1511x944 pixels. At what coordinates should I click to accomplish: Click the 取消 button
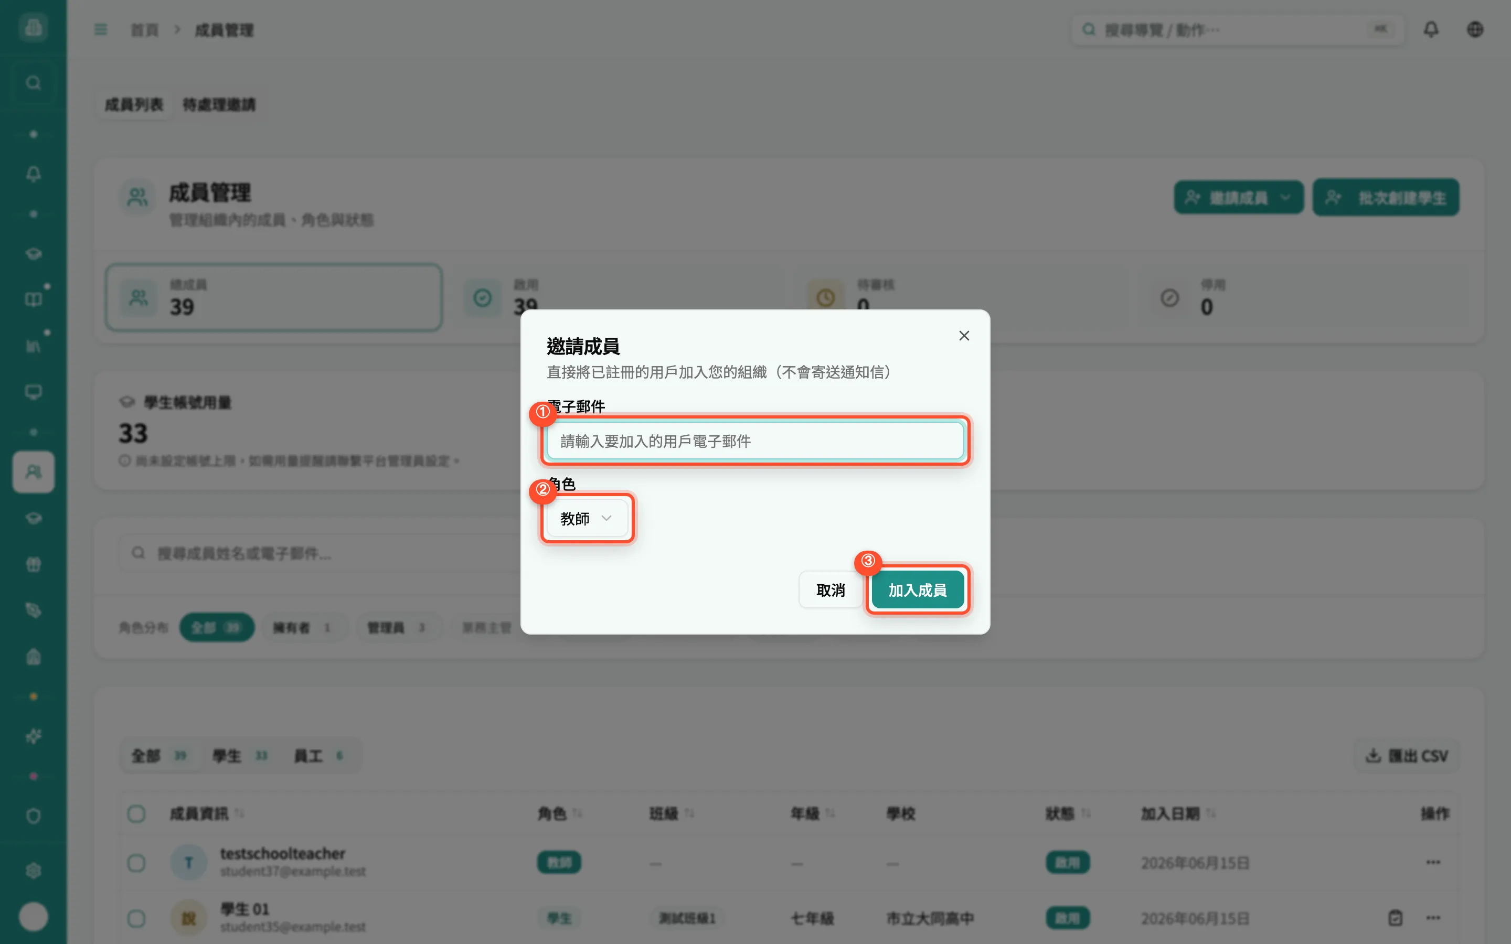pos(830,590)
